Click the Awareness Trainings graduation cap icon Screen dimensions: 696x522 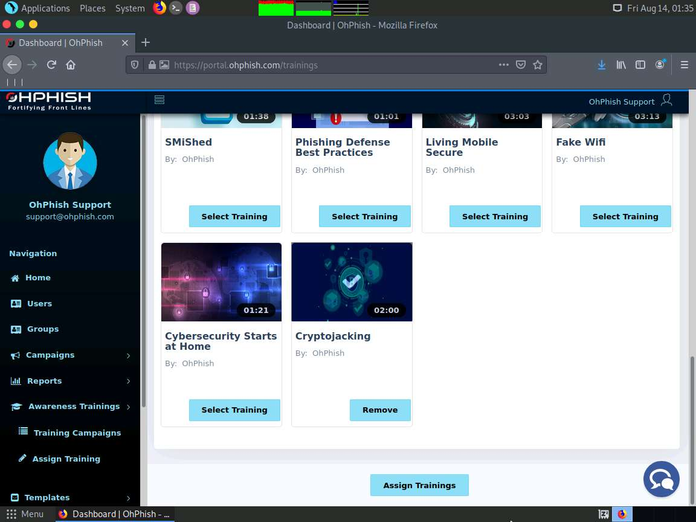click(x=16, y=407)
